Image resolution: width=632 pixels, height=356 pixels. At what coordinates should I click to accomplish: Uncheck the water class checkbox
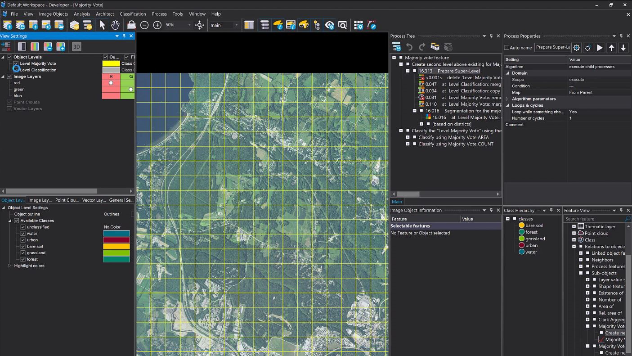[x=23, y=234]
